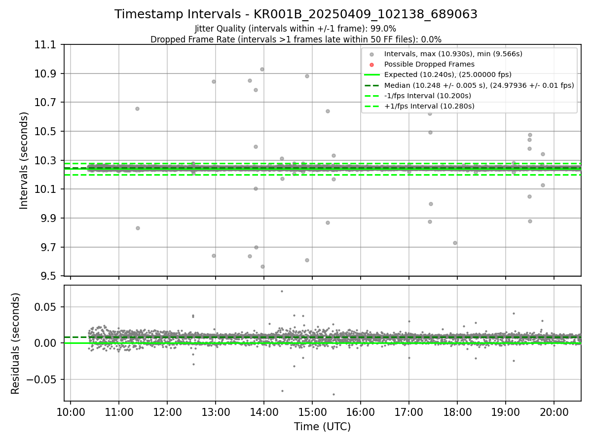Click the red circle marker for 'Possible Dropped Frames'
This screenshot has height=444, width=592.
[x=372, y=65]
